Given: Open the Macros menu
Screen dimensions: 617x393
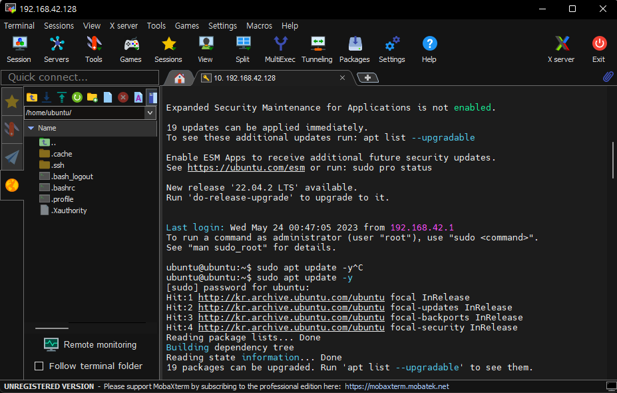Looking at the screenshot, I should point(259,25).
